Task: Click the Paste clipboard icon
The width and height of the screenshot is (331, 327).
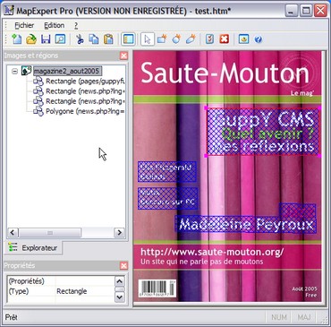Action: pos(108,39)
